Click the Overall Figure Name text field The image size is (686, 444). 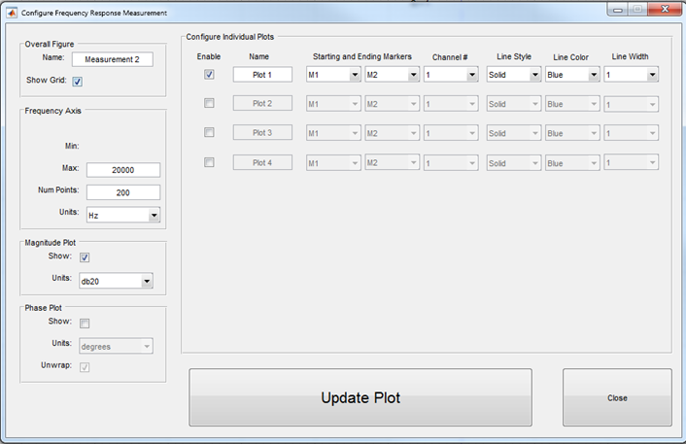coord(113,59)
